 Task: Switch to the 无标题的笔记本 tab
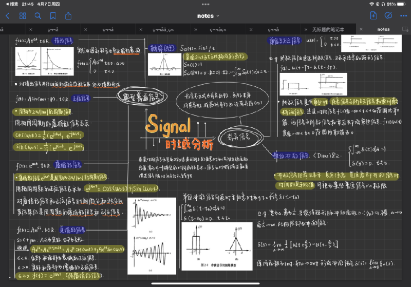pos(328,29)
